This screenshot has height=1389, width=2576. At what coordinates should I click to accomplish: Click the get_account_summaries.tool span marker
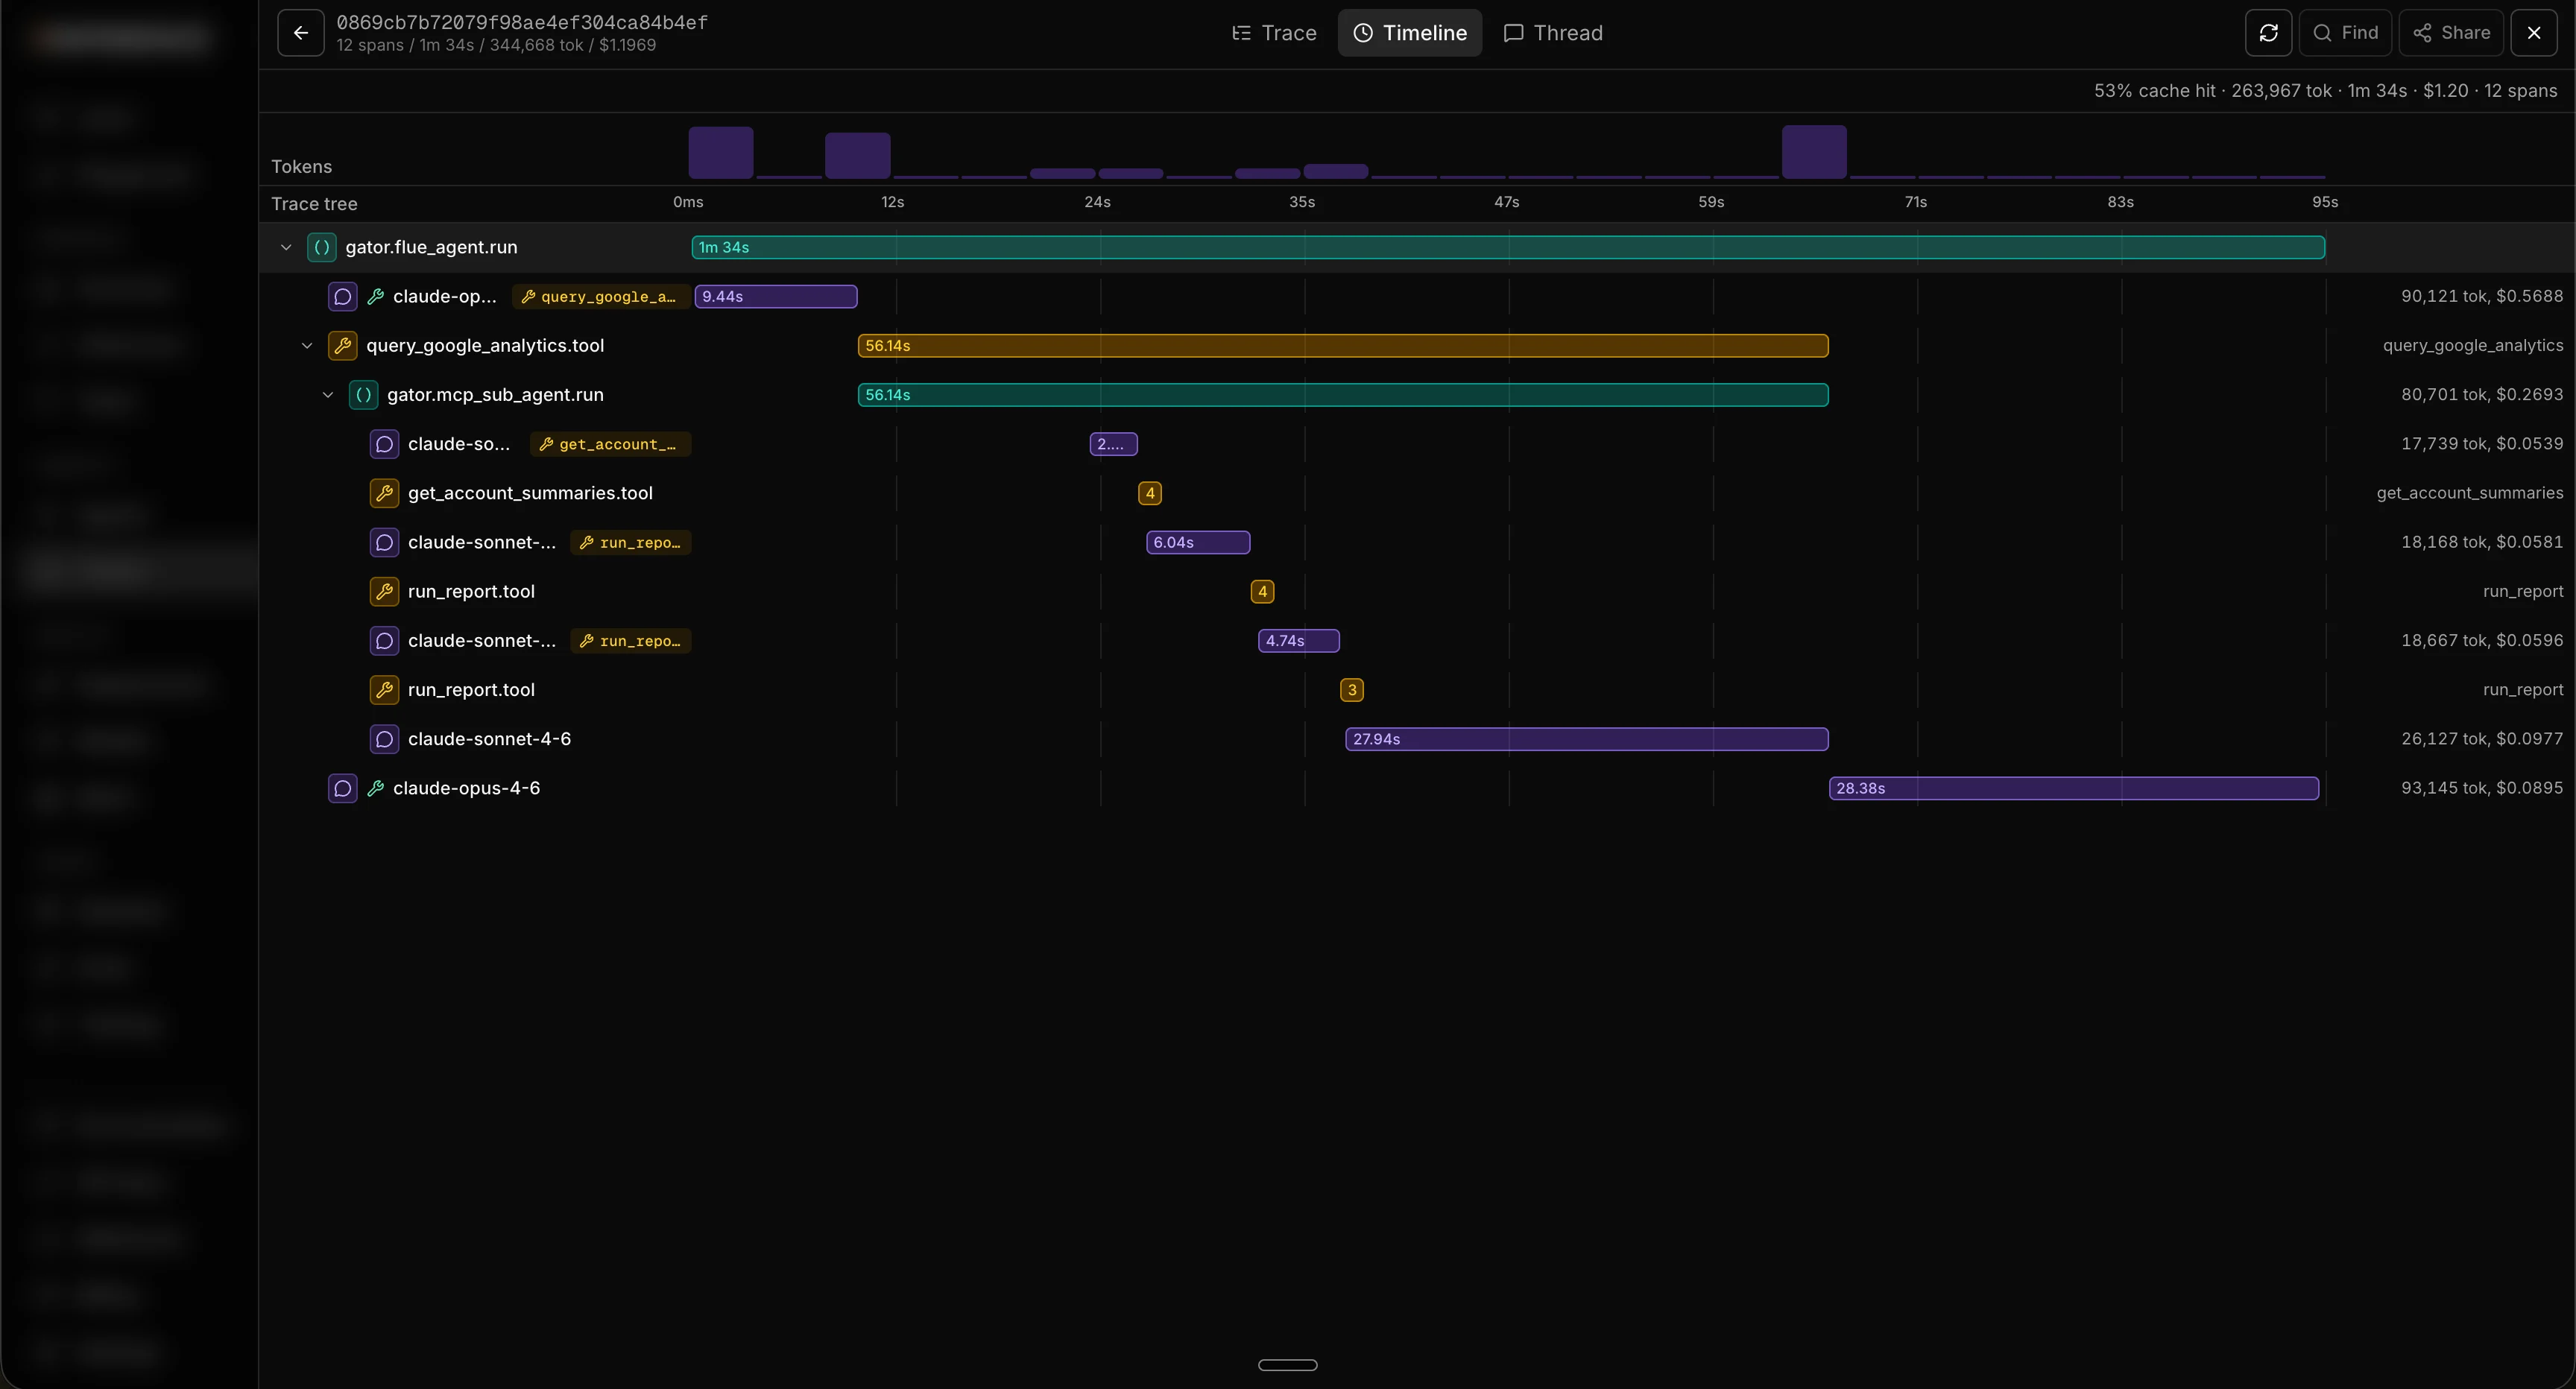(1150, 493)
